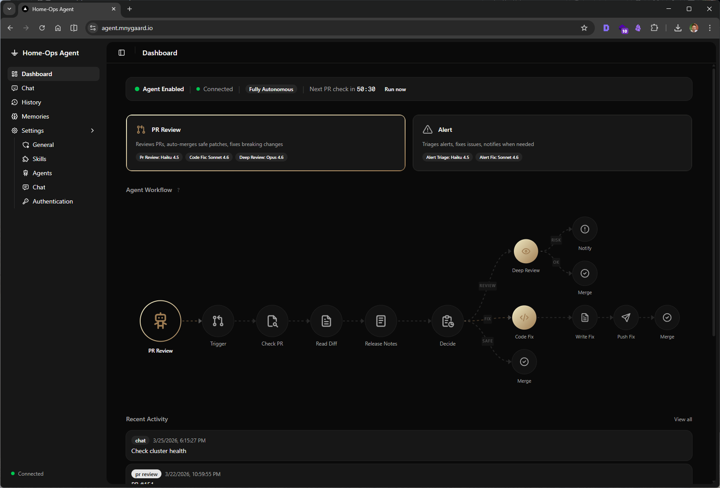The image size is (720, 488).
Task: Go back in browser history
Action: tap(10, 28)
